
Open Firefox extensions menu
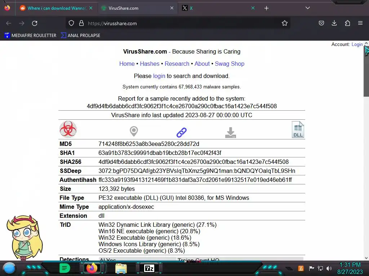click(x=347, y=23)
